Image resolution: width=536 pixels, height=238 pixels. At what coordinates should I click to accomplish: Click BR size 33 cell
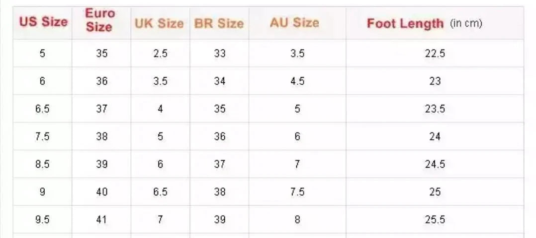pos(219,54)
